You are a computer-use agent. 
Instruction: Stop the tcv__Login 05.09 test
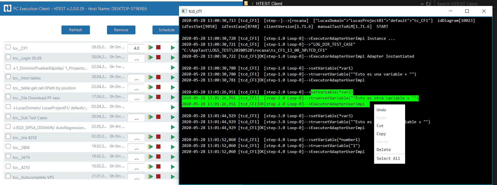pos(158,57)
